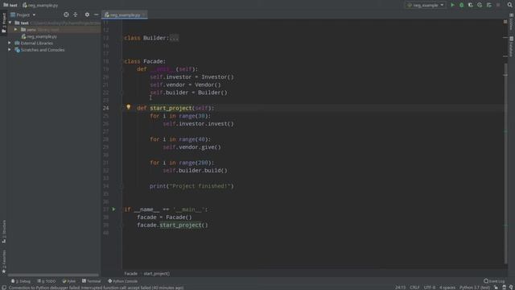Click the test project name in navigation bar
Viewport: 515px width, 290px height.
pyautogui.click(x=10, y=5)
